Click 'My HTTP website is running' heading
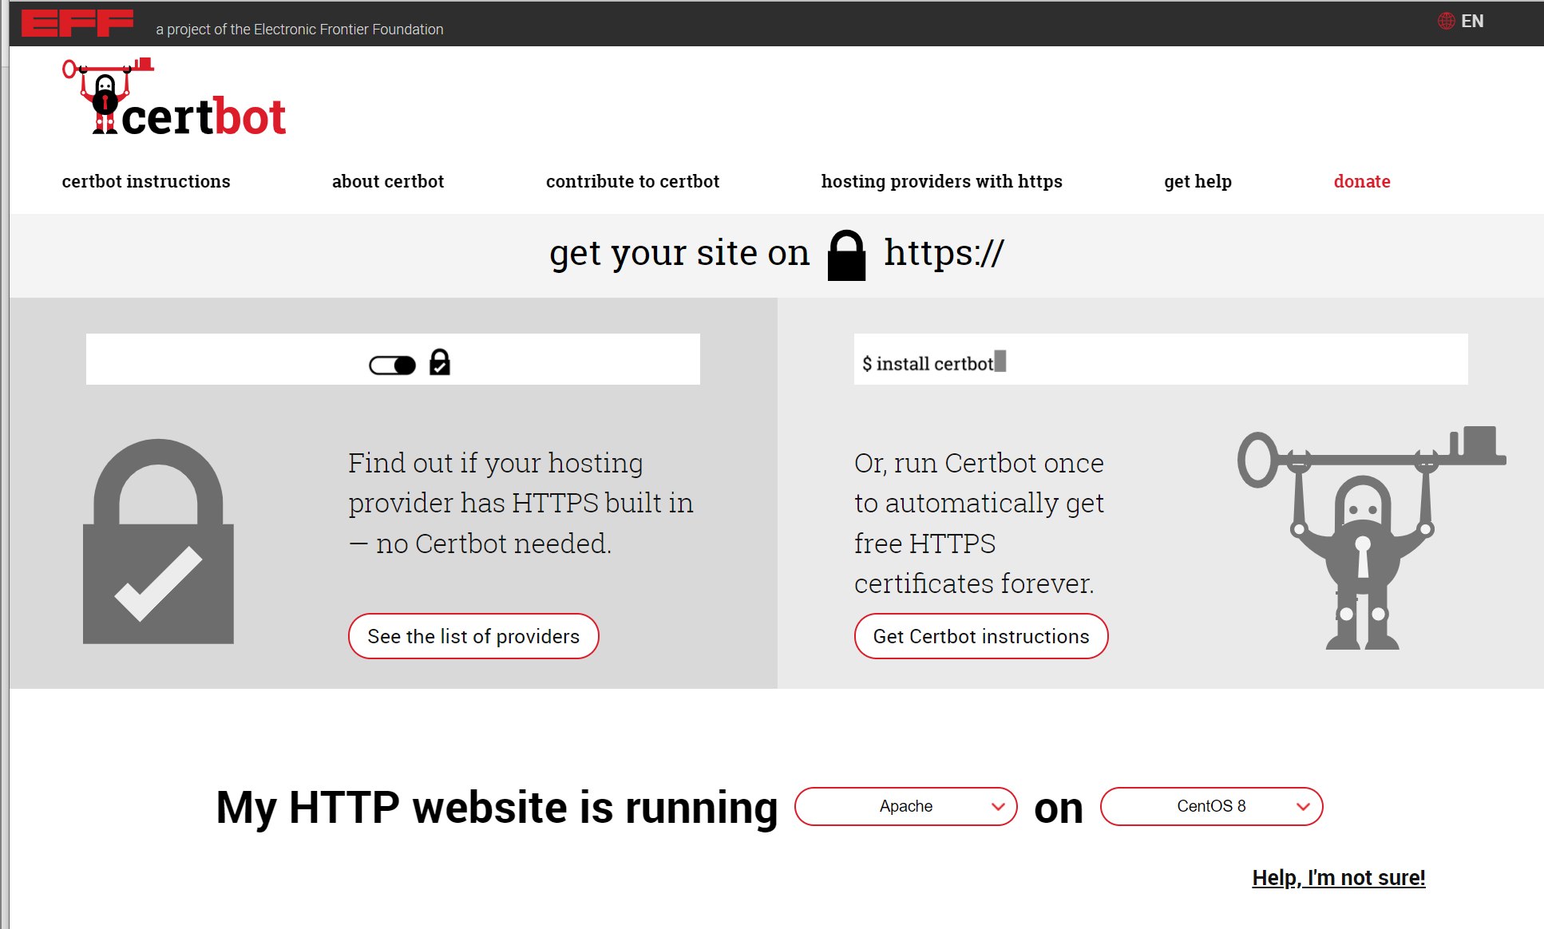Screen dimensions: 1544x929 [497, 808]
